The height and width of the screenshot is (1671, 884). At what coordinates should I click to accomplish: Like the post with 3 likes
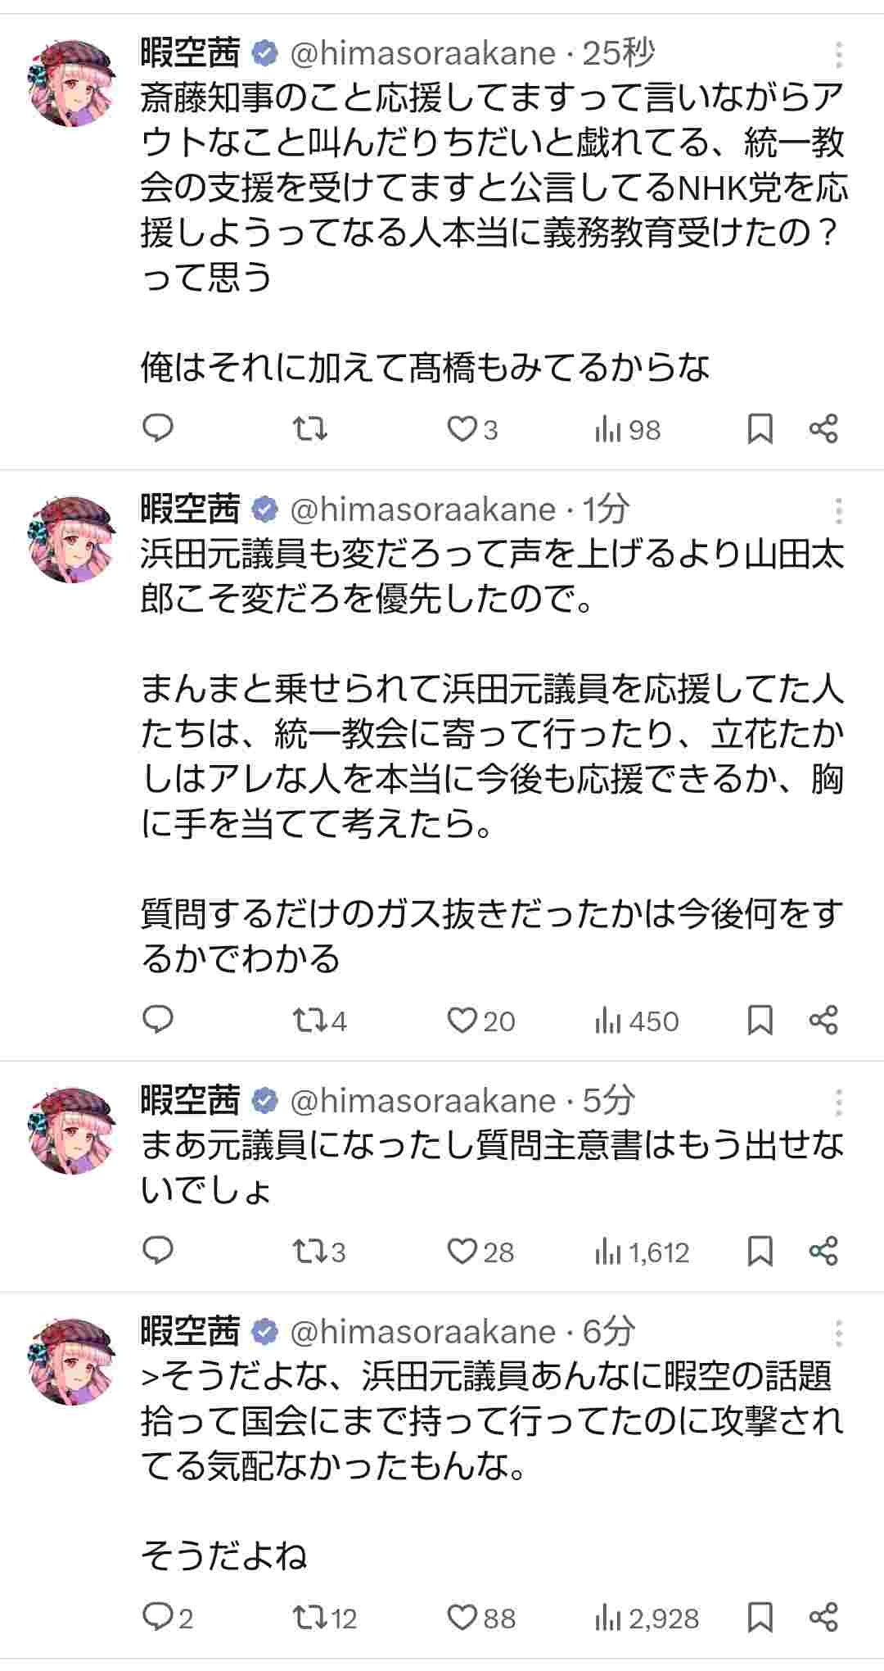click(x=462, y=429)
